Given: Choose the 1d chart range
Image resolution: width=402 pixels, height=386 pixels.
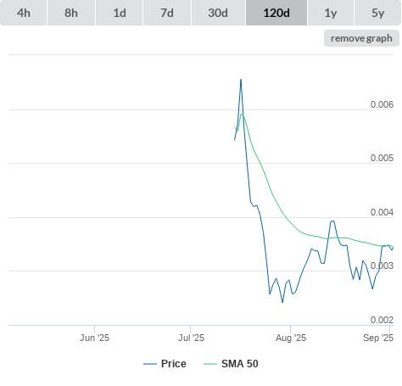Looking at the screenshot, I should coord(120,13).
